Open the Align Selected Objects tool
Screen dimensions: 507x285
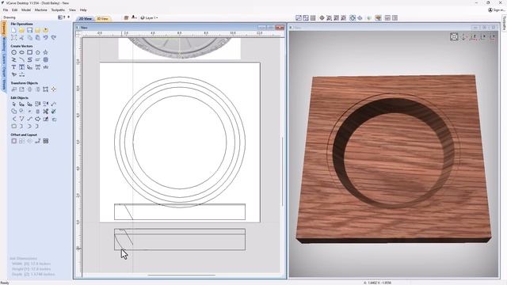pos(54,89)
